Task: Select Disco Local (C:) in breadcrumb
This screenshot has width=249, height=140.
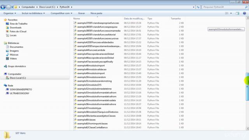Action: [47, 7]
